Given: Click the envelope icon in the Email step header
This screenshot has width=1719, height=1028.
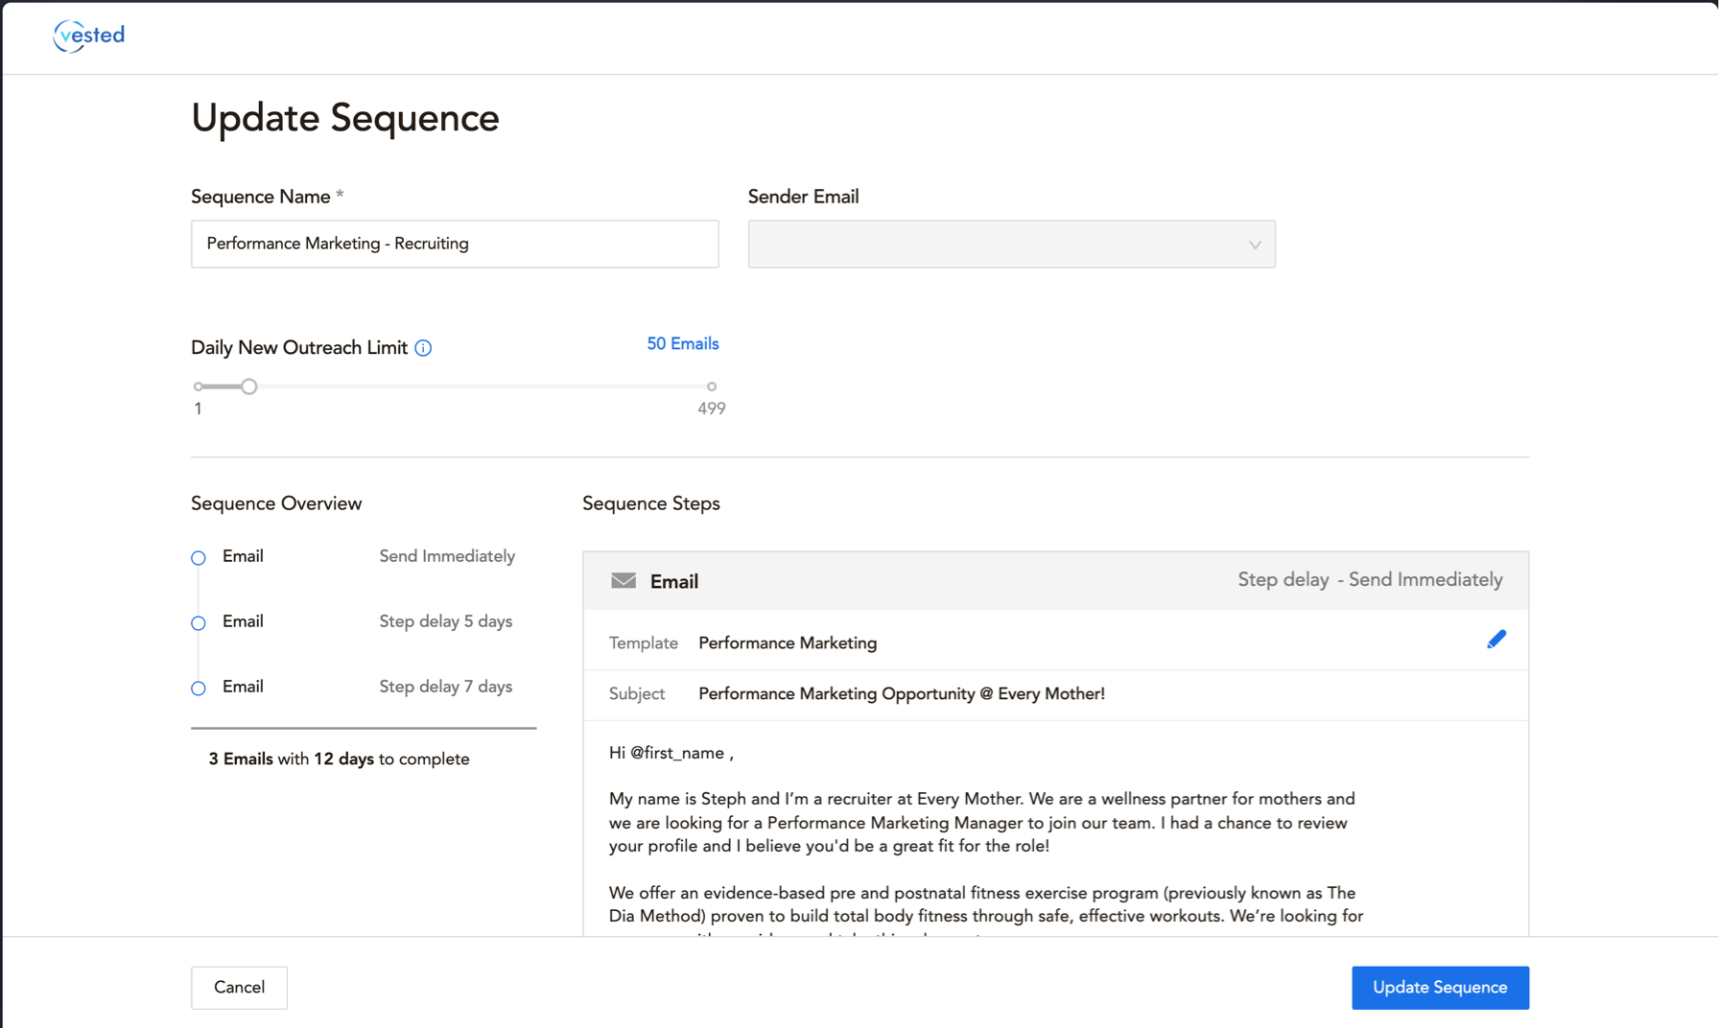Looking at the screenshot, I should coord(624,581).
